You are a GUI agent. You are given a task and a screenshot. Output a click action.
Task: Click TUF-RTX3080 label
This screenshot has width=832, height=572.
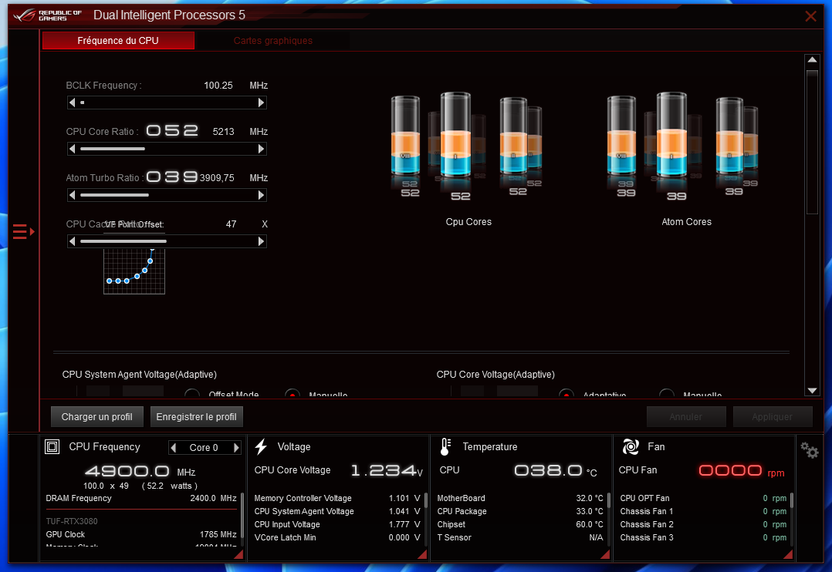click(x=72, y=521)
